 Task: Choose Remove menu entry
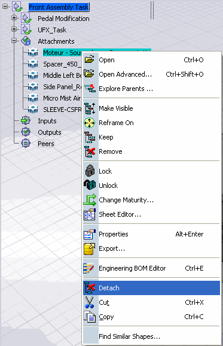point(152,151)
